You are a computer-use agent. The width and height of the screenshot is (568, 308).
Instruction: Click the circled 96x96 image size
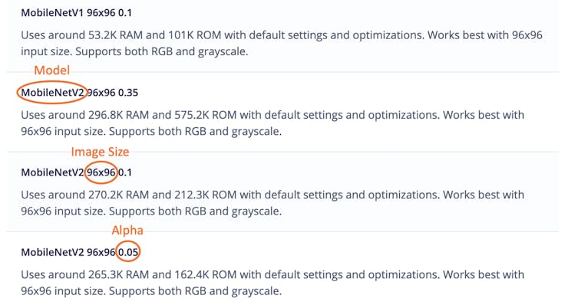click(x=101, y=172)
